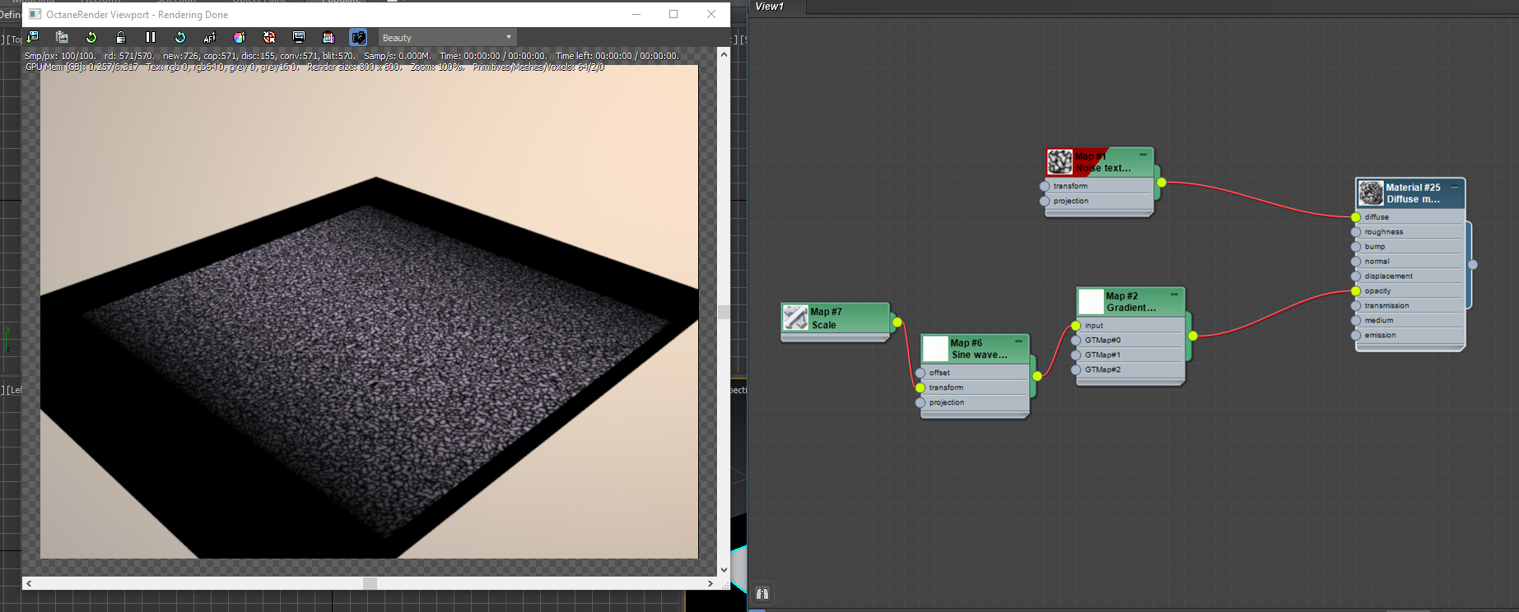Click the opacity input socket on Material #25

tap(1356, 291)
